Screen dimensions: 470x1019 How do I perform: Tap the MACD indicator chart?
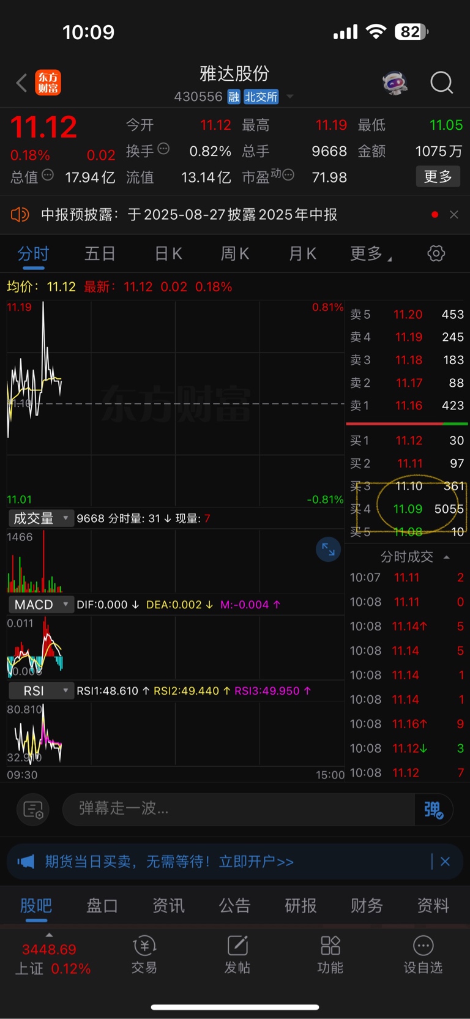tap(176, 647)
